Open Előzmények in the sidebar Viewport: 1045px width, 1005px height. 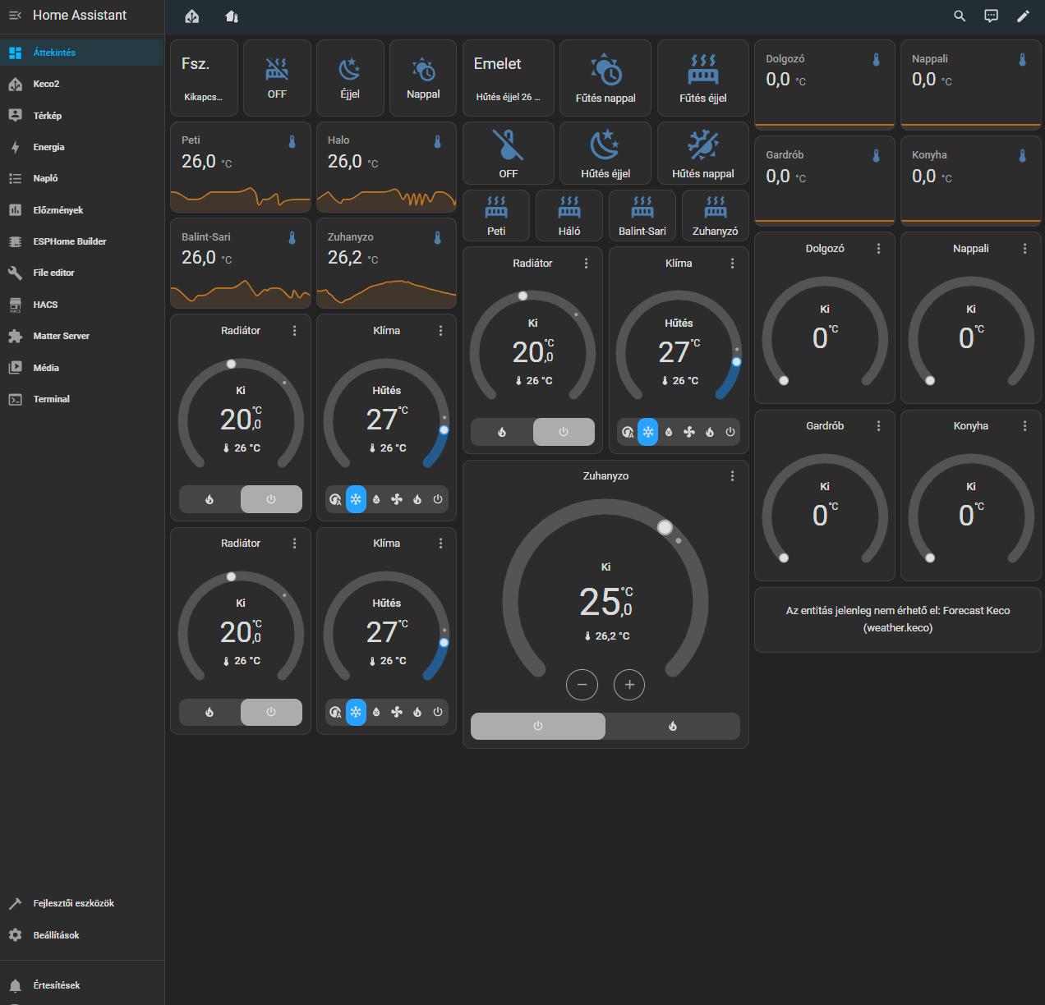82,210
